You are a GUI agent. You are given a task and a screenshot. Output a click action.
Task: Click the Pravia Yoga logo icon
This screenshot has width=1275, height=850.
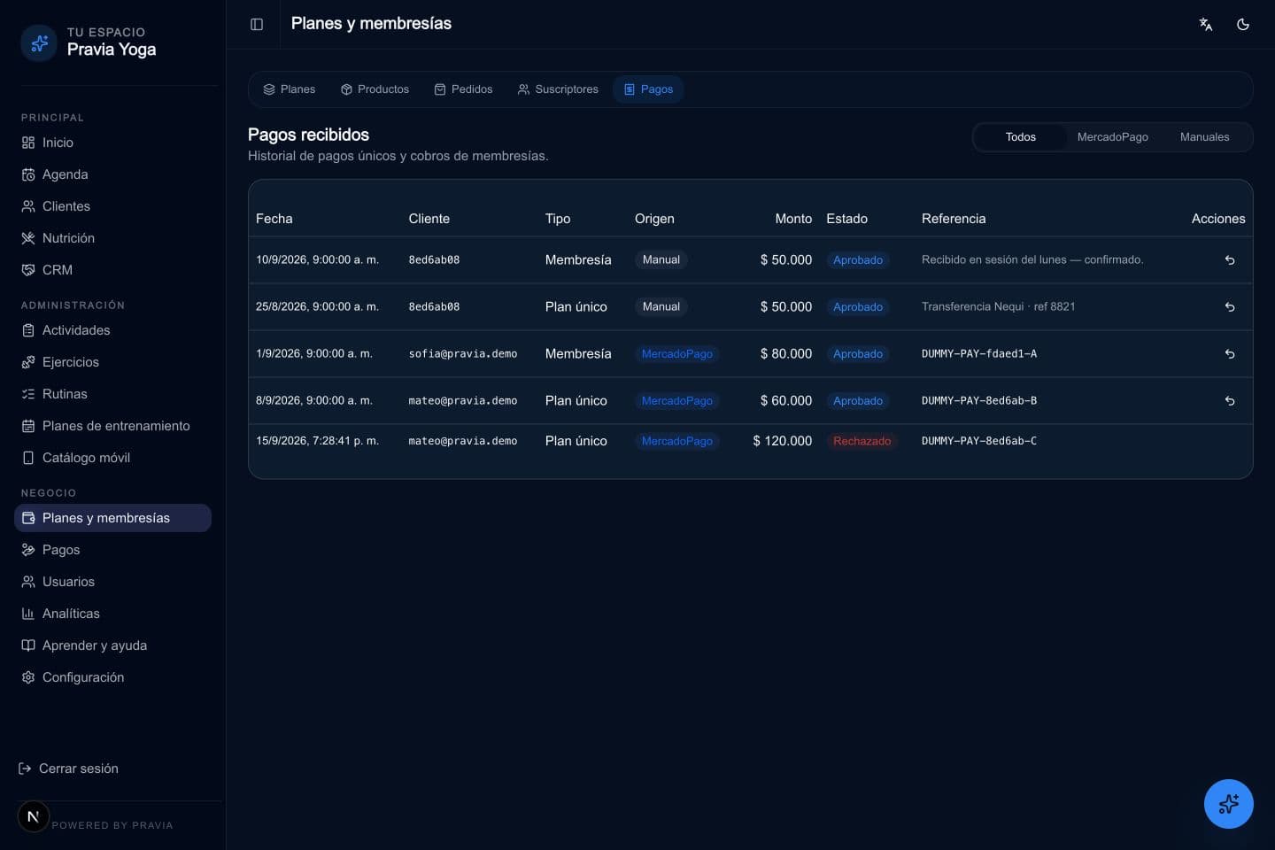point(39,42)
